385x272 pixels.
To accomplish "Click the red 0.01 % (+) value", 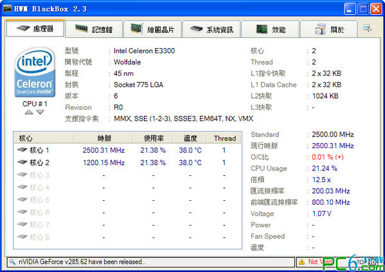I will 328,157.
